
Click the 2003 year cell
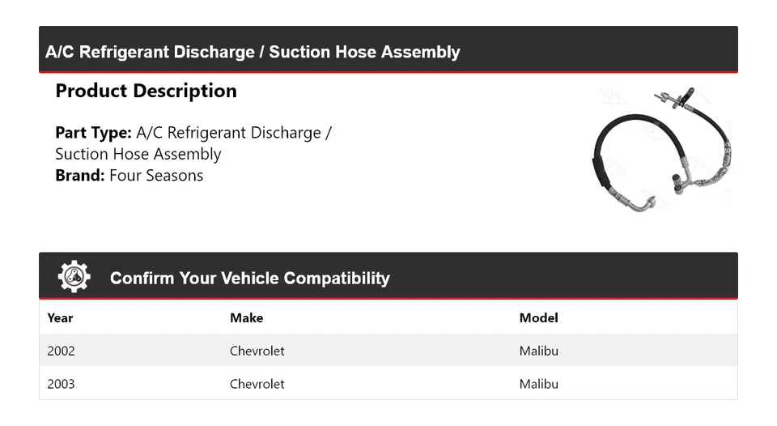(x=61, y=383)
